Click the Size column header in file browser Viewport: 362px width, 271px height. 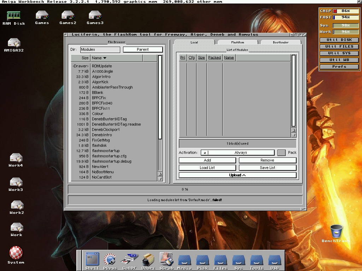(x=80, y=58)
